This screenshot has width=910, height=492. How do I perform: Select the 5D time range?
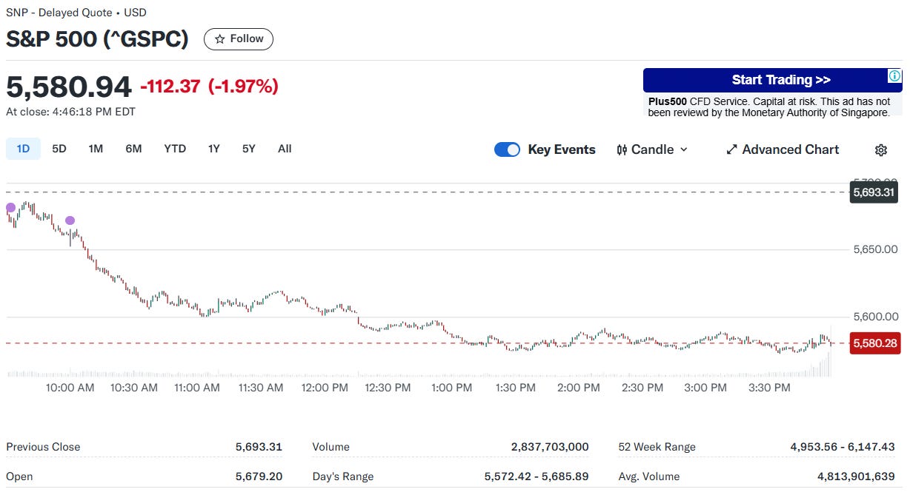[x=59, y=149]
